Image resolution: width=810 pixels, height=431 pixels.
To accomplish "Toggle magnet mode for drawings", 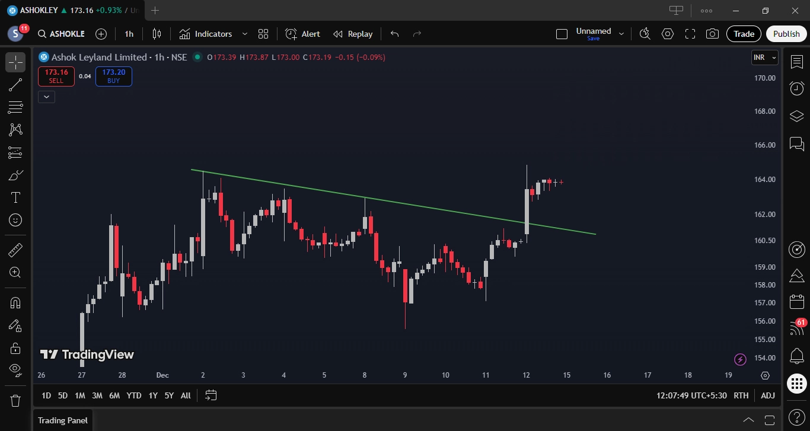I will click(x=15, y=303).
